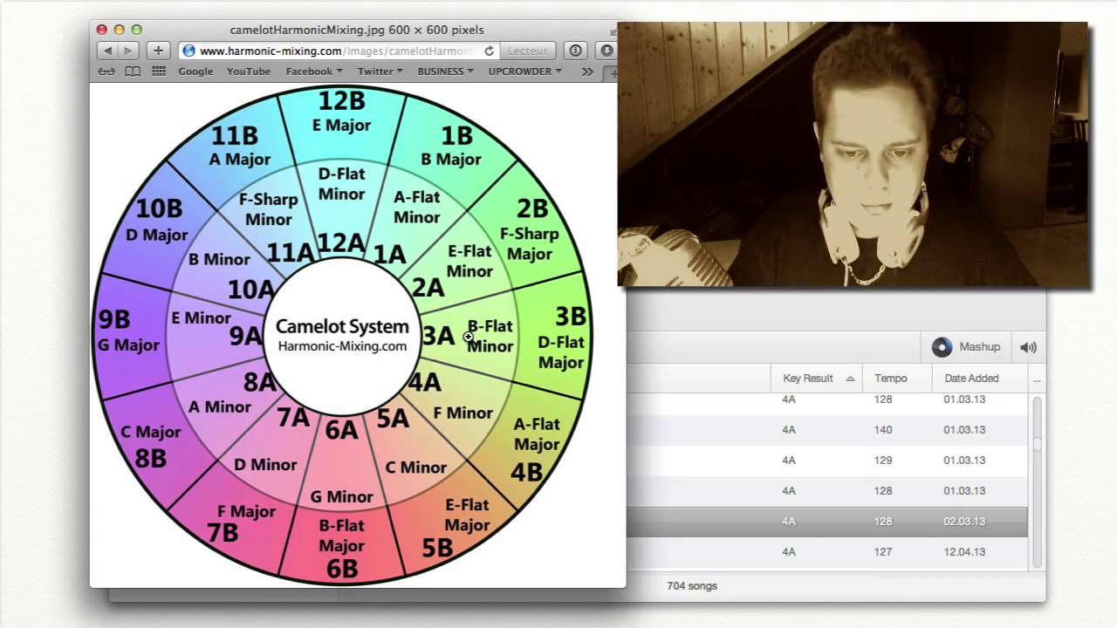Image resolution: width=1117 pixels, height=628 pixels.
Task: Click the circled info toolbar icon
Action: [575, 51]
